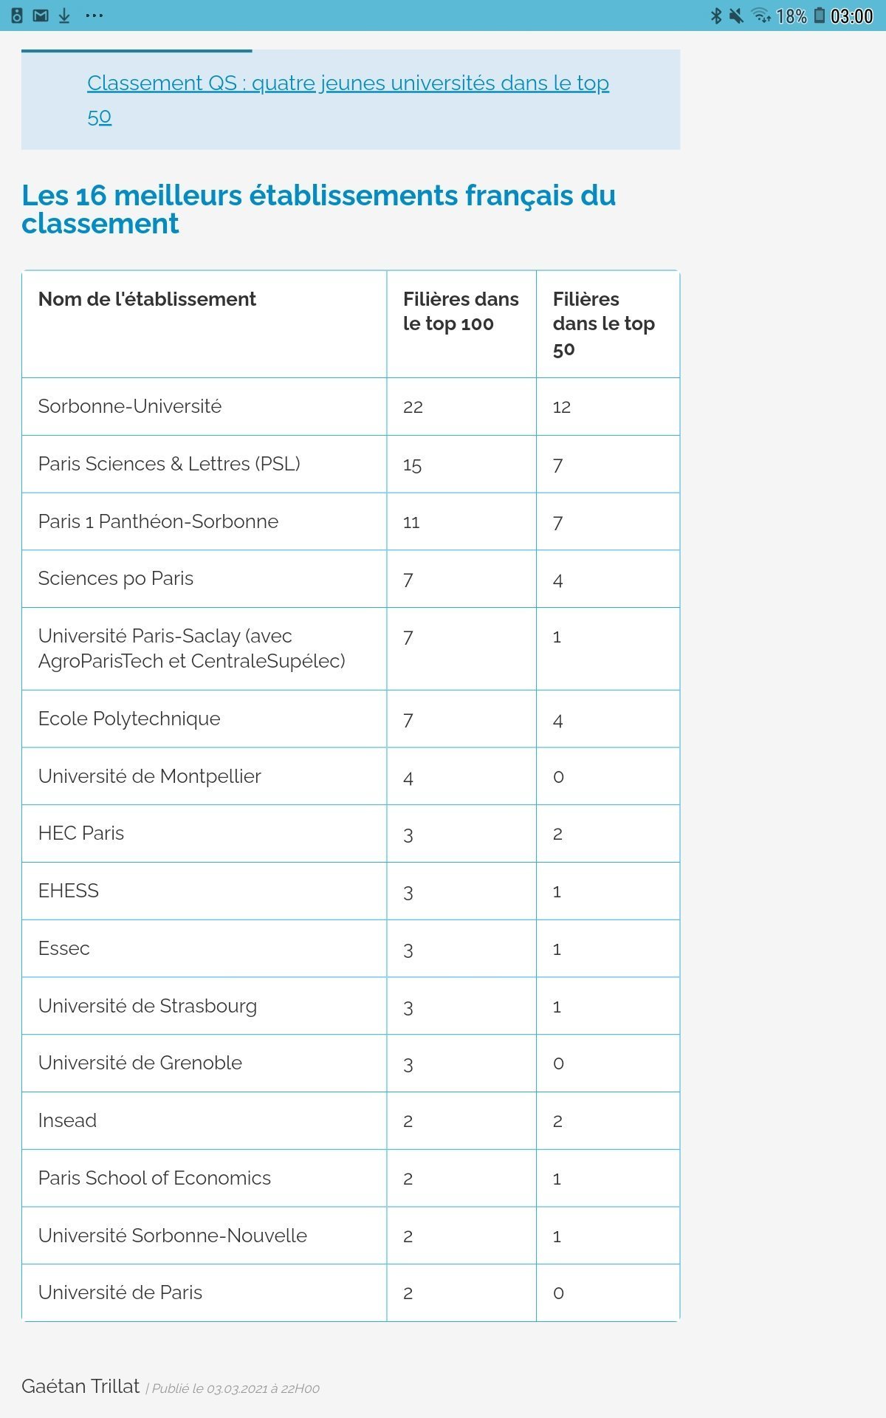
Task: Tap the download notification icon
Action: coord(64,16)
